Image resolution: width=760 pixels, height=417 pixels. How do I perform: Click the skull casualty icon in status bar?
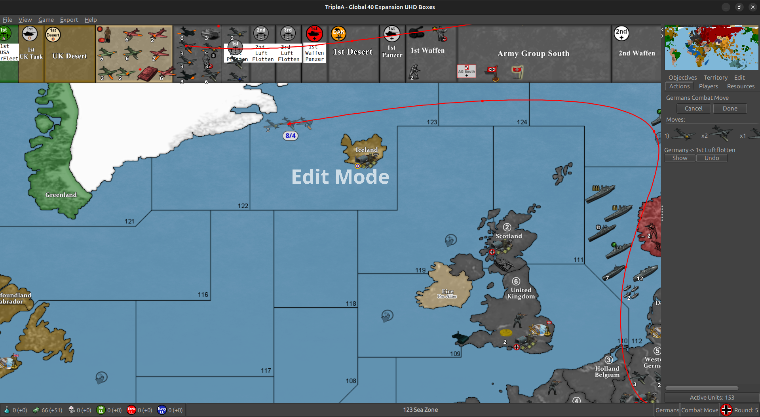(x=72, y=410)
